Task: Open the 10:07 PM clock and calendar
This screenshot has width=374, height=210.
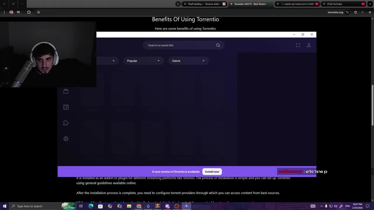Action: pos(357,206)
